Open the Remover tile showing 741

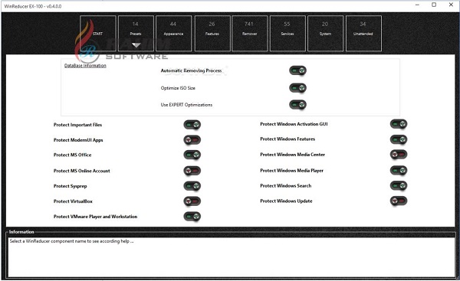pos(249,34)
